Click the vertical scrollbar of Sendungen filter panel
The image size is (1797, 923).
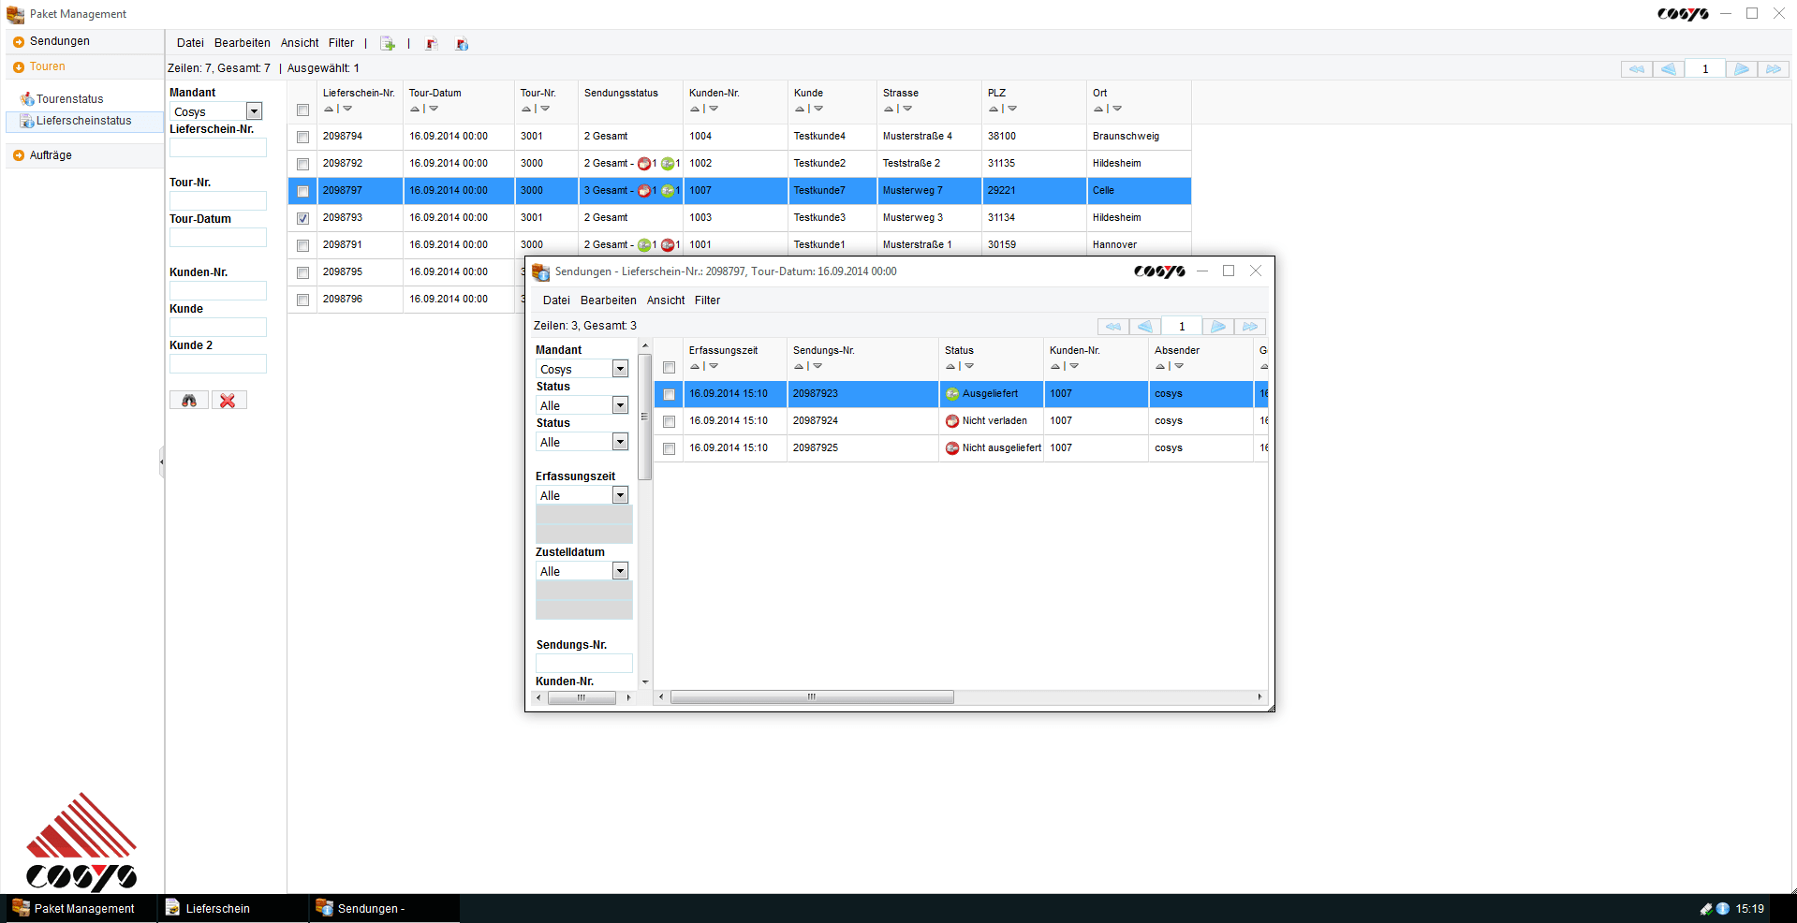pyautogui.click(x=644, y=417)
